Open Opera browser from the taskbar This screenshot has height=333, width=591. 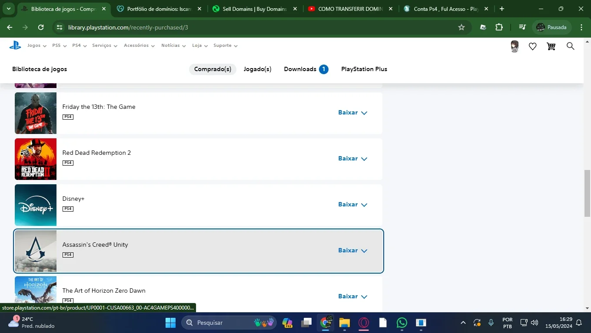coord(364,323)
